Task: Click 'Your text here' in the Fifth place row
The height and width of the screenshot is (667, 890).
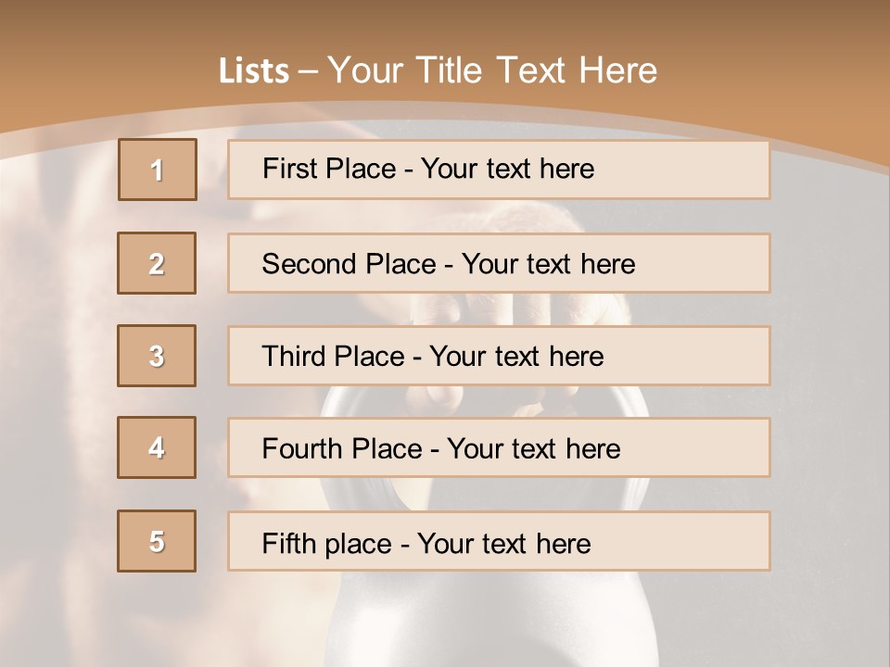Action: pyautogui.click(x=503, y=543)
